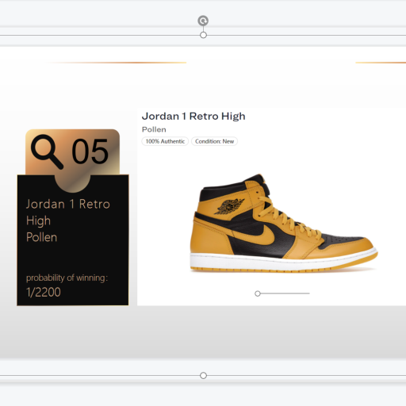The width and height of the screenshot is (406, 406).
Task: Click the gray Pollen subtitle under the heading
Action: click(x=154, y=129)
